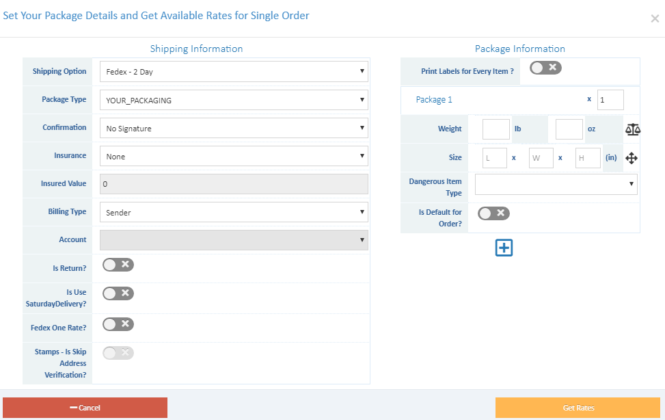This screenshot has height=420, width=665.
Task: Click Cancel to dismiss the dialog
Action: click(x=85, y=407)
